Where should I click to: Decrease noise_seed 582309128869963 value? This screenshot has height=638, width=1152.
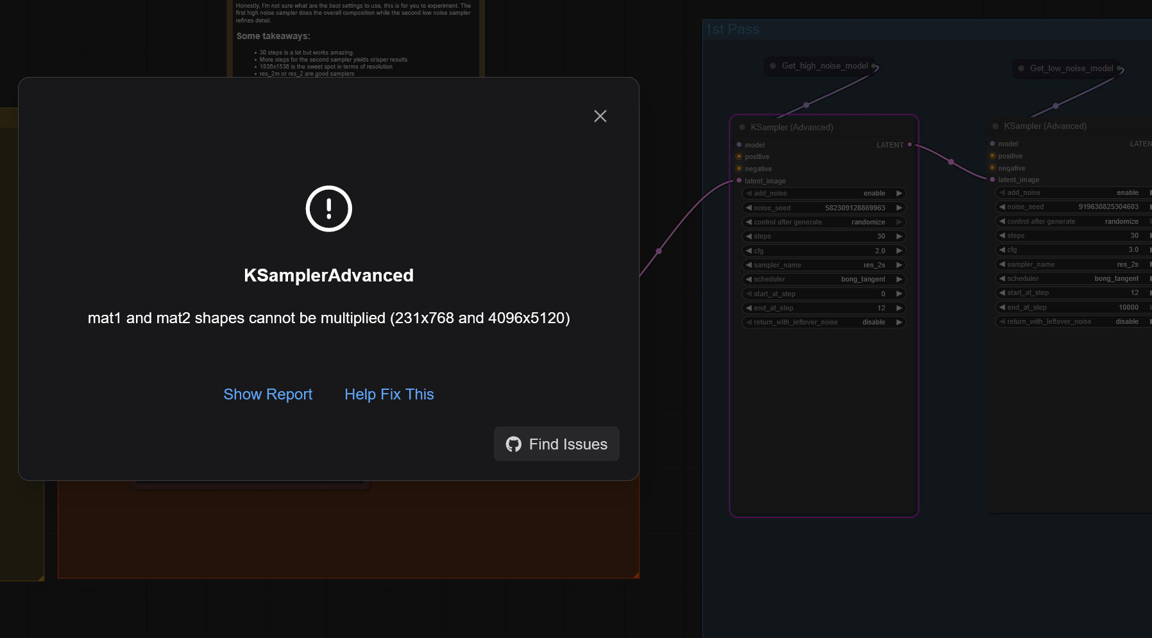click(749, 208)
